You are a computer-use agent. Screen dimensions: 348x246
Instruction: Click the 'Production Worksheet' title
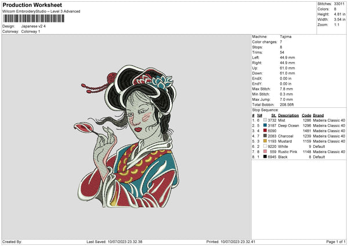32,5
